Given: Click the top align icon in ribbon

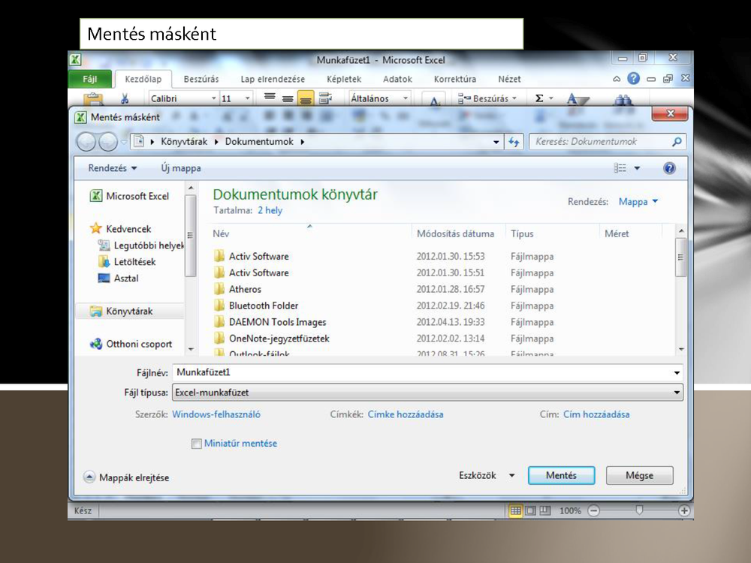Looking at the screenshot, I should 270,98.
